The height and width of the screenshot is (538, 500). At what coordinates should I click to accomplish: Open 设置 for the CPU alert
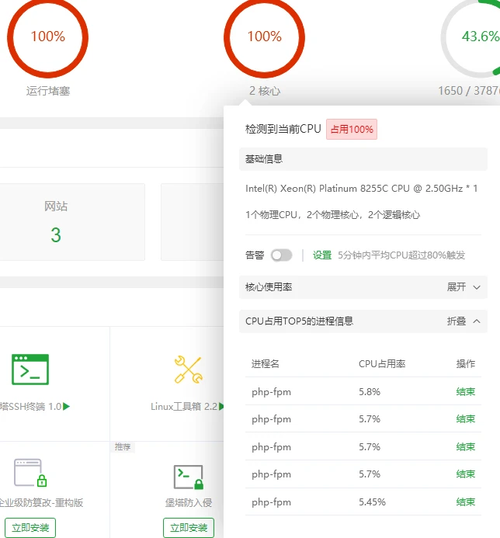coord(322,255)
